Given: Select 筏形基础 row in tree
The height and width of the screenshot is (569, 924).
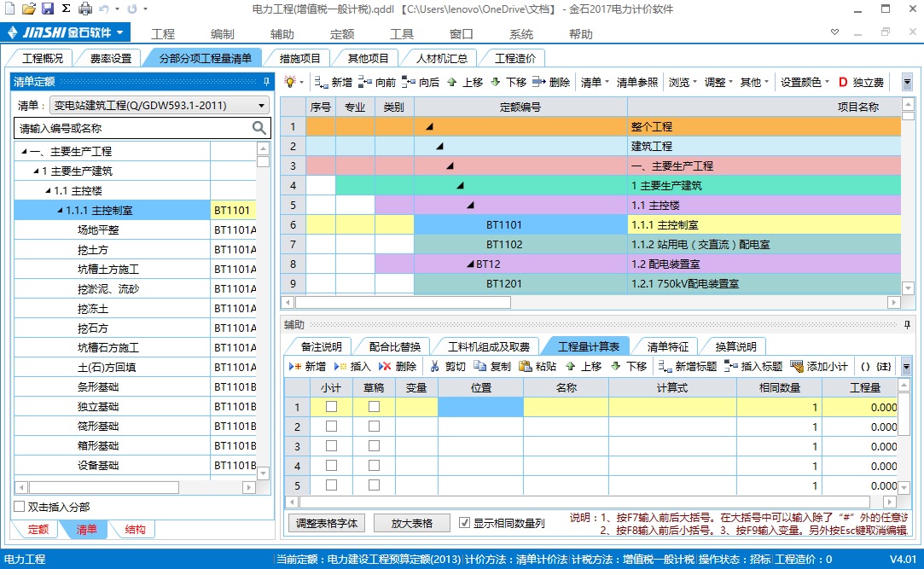Looking at the screenshot, I should point(98,426).
